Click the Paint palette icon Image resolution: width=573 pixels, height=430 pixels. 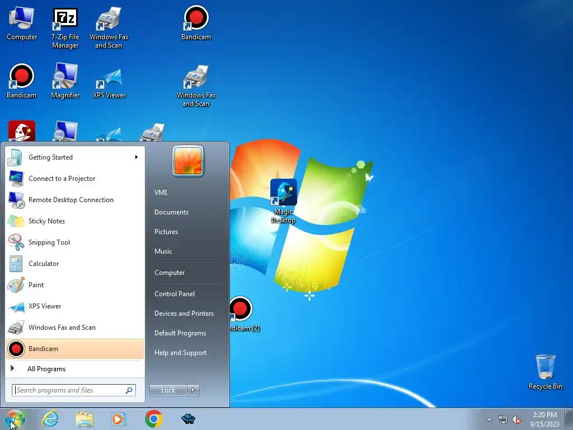(x=16, y=285)
